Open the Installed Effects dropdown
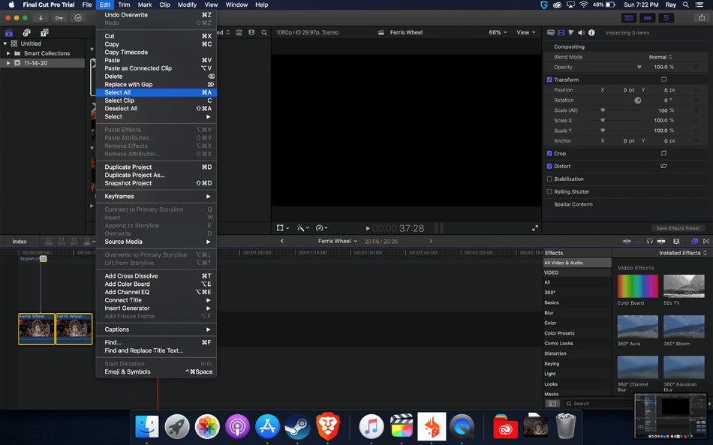Image resolution: width=713 pixels, height=445 pixels. pos(683,253)
